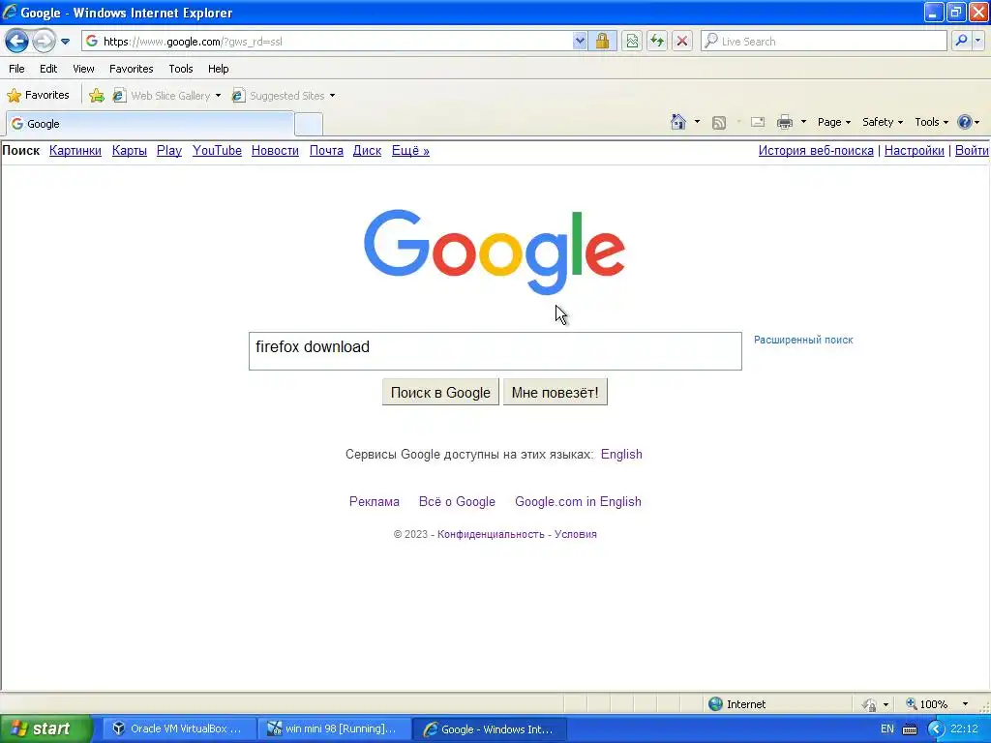Open Картинки link

[x=75, y=150]
